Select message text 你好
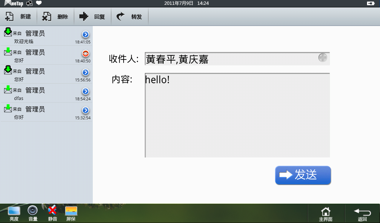Image resolution: width=380 pixels, height=223 pixels. pos(19,117)
